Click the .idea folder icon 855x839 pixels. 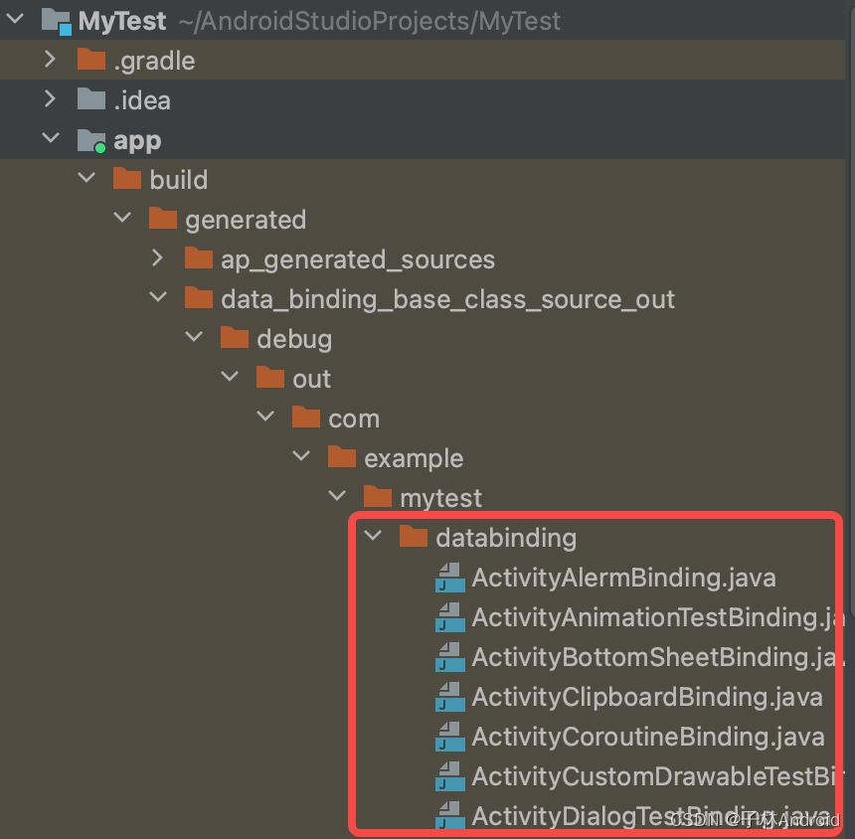91,98
